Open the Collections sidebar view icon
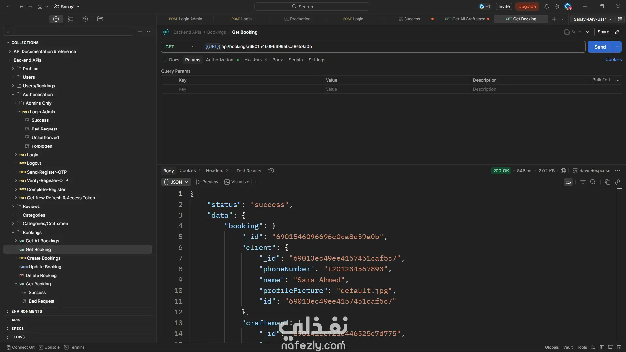626x352 pixels. (x=56, y=19)
